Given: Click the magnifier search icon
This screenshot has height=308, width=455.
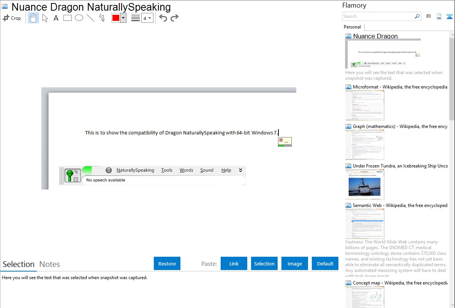Looking at the screenshot, I should (x=417, y=16).
